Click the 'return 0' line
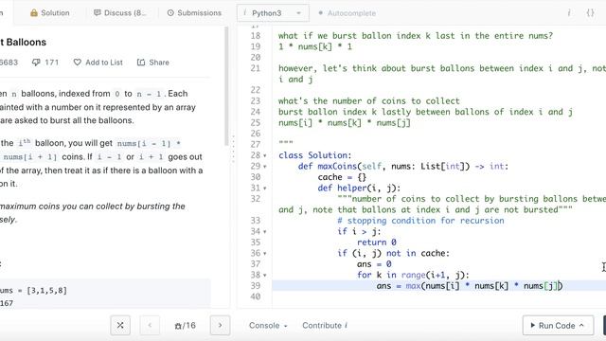This screenshot has width=606, height=341. click(x=377, y=242)
